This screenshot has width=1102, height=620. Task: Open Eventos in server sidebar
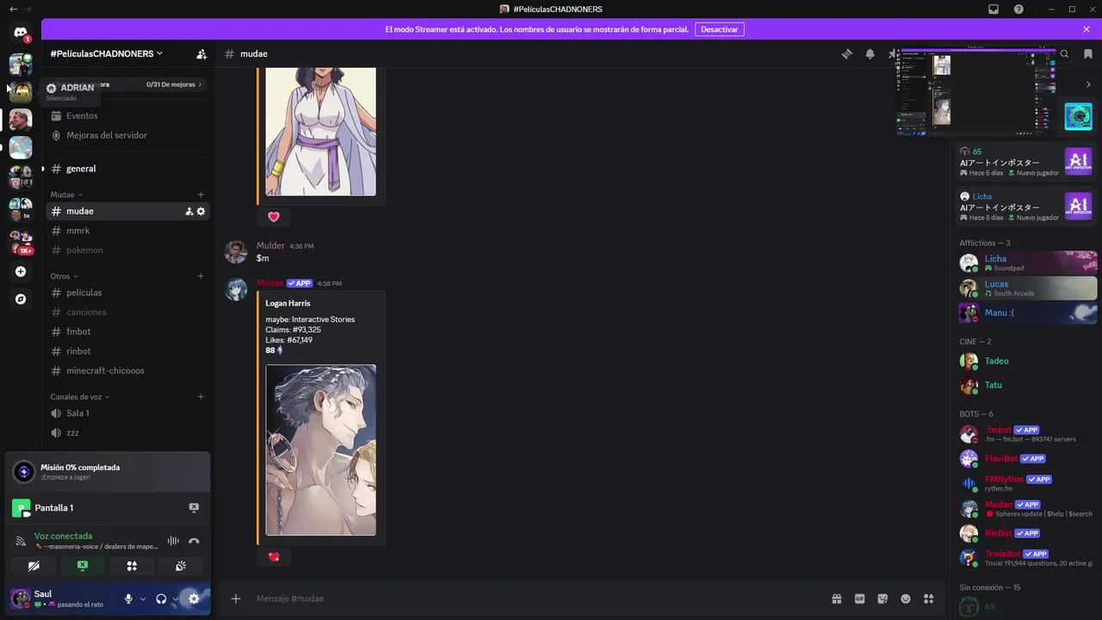pos(127,115)
